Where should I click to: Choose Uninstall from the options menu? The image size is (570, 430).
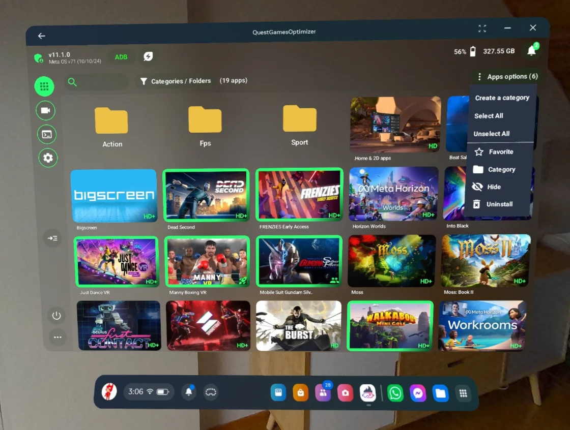point(499,204)
